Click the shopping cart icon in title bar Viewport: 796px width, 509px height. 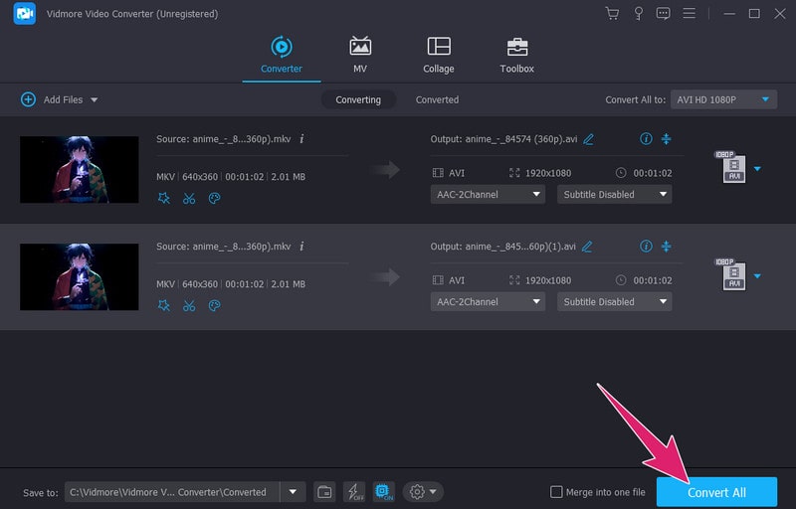(612, 14)
